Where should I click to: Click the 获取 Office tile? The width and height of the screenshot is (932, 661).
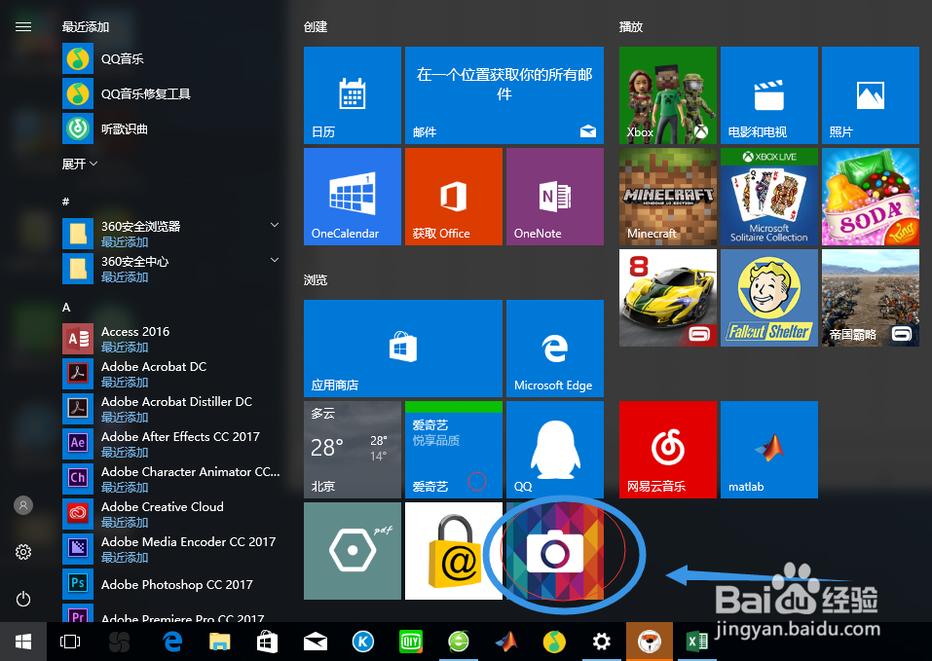point(454,197)
